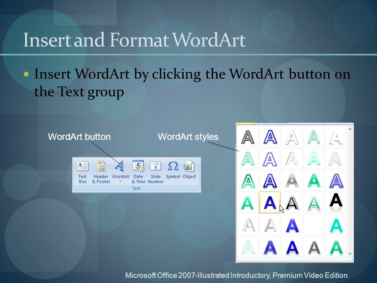Pick the pale teal outlined A in bottom row
Image resolution: width=377 pixels, height=283 pixels.
pos(248,247)
